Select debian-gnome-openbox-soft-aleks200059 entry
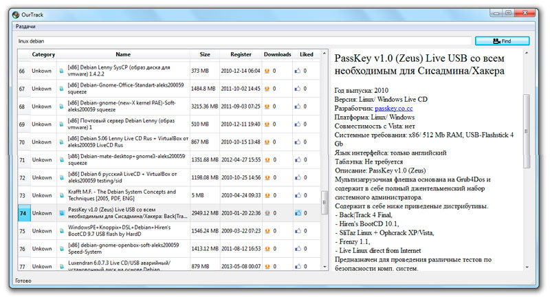Screen dimensions: 550x297 (124, 249)
